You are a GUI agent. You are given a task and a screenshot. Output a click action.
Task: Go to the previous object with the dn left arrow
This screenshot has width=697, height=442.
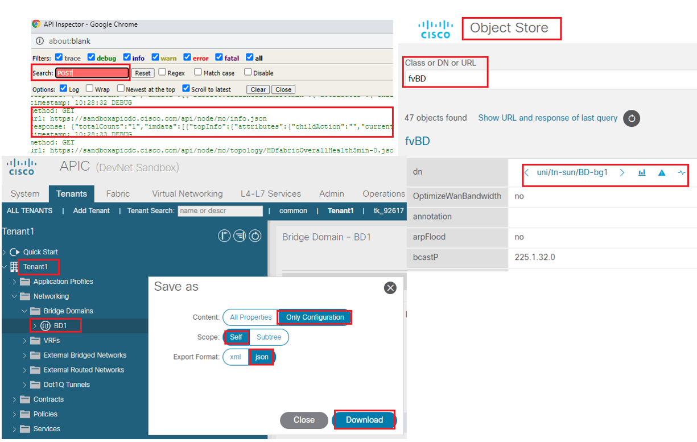[x=527, y=173]
